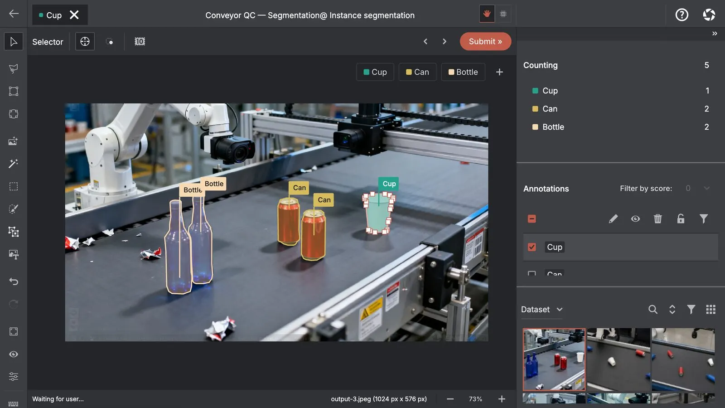Open third dataset thumbnail with red cans
The height and width of the screenshot is (408, 725).
[683, 359]
